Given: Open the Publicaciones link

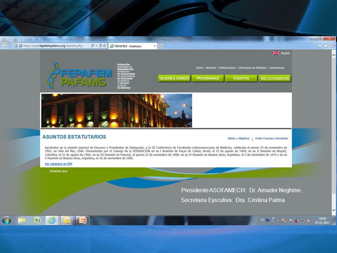Looking at the screenshot, I should click(x=227, y=68).
